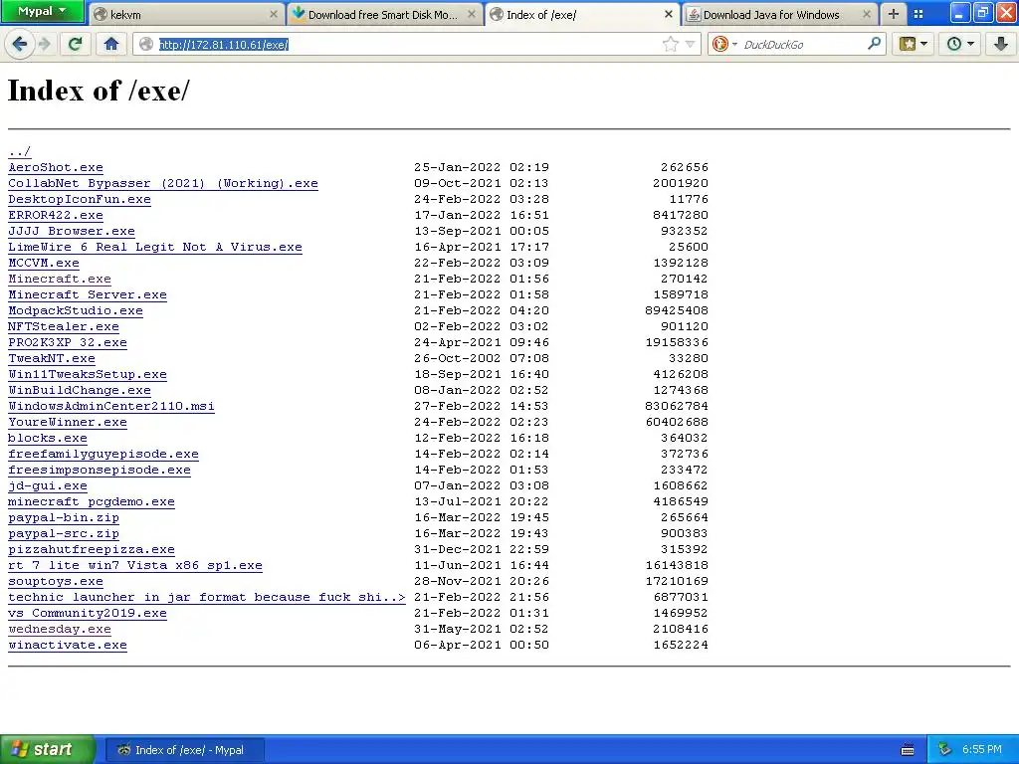Click souptoys.exe link

tap(56, 581)
